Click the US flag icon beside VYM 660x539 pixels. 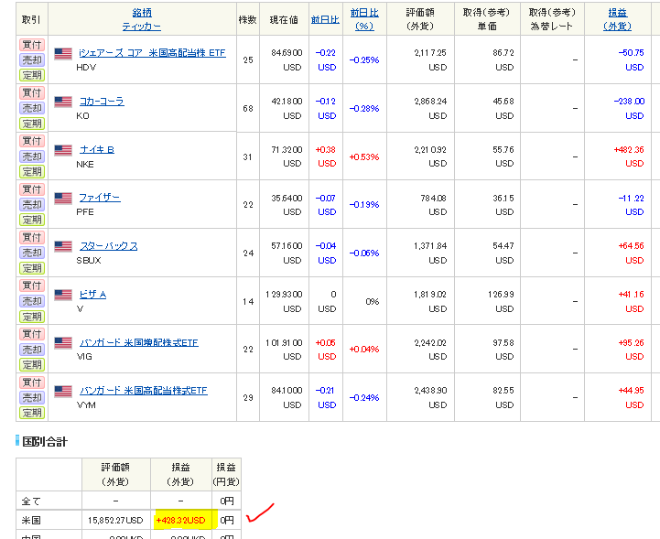coord(63,392)
